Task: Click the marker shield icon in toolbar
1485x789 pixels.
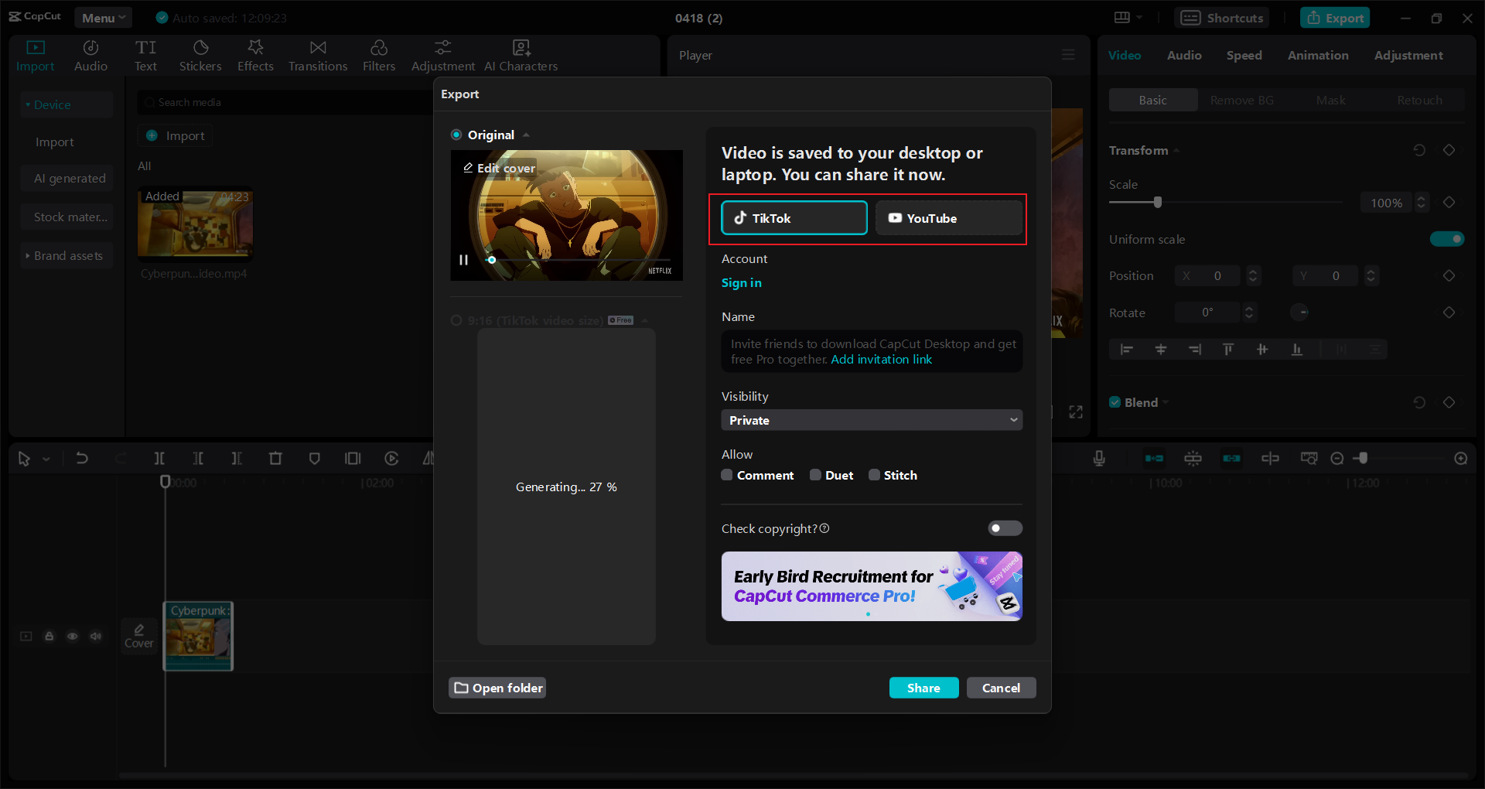Action: [x=314, y=459]
